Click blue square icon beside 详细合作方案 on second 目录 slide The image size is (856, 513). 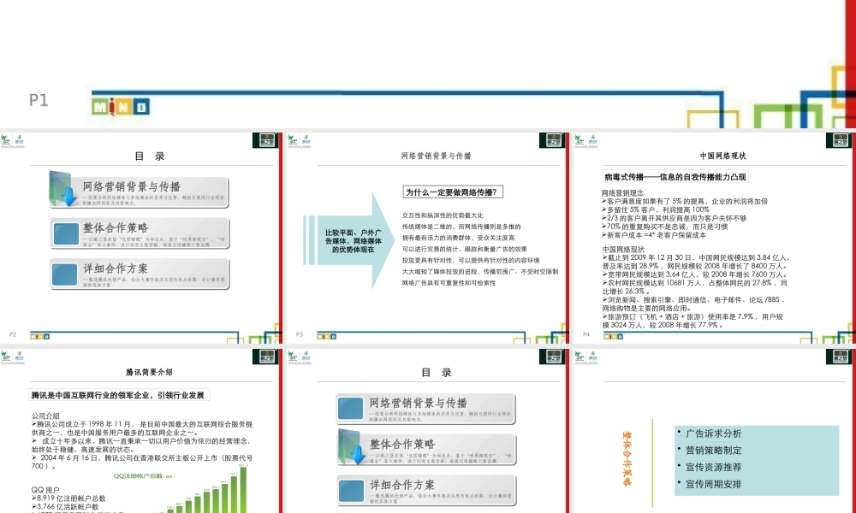point(351,491)
